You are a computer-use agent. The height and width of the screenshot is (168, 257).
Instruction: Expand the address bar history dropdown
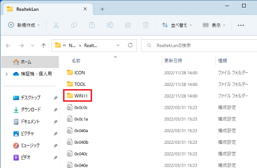point(118,45)
